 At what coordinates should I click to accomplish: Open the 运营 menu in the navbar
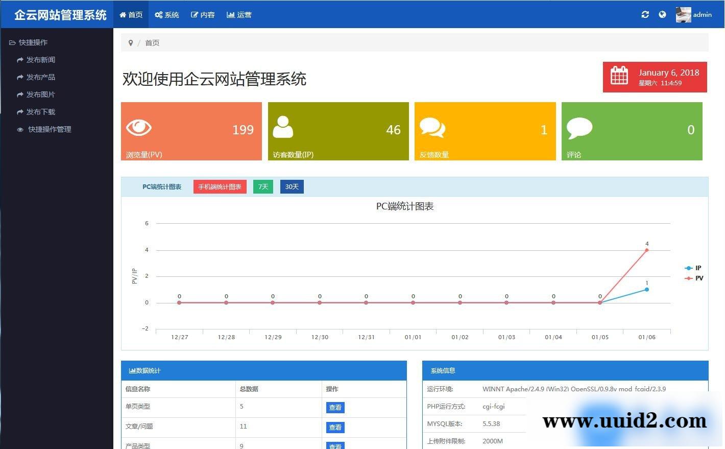coord(239,14)
